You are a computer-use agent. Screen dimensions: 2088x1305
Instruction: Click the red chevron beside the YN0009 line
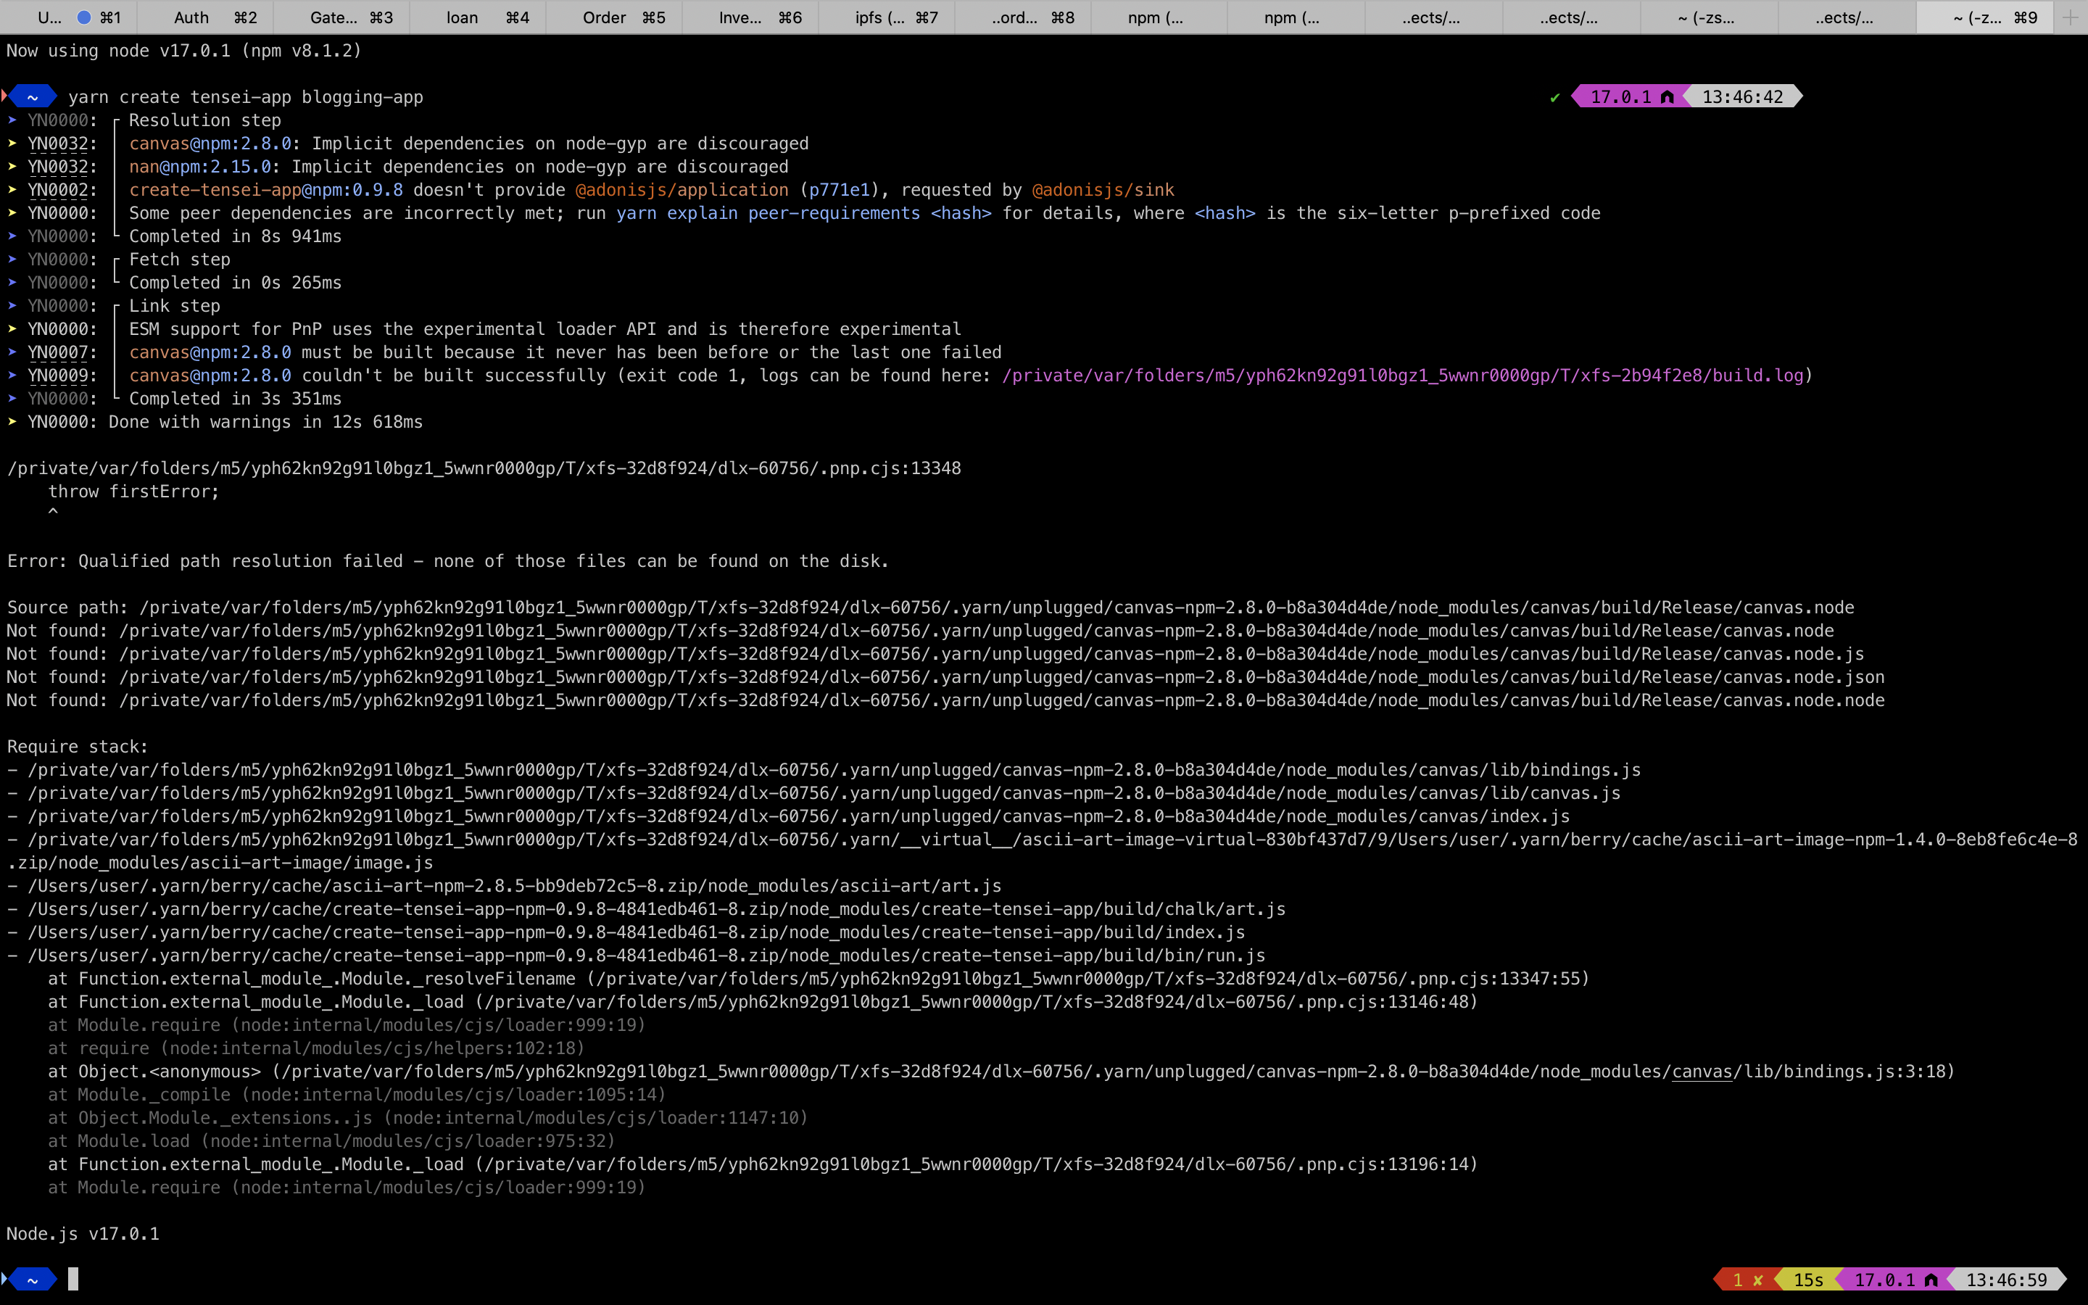click(11, 375)
